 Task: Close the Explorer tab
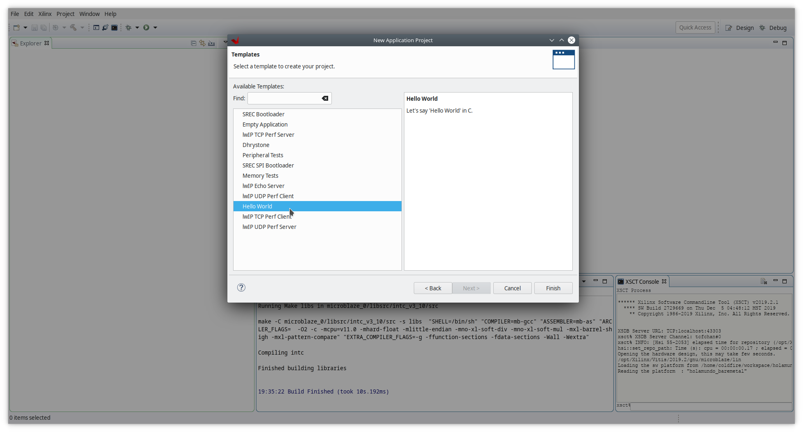47,43
